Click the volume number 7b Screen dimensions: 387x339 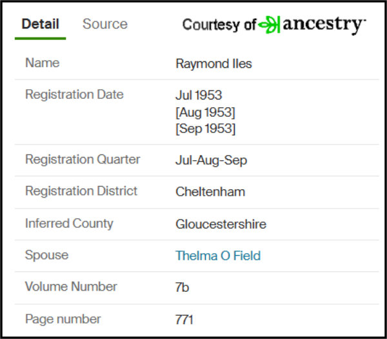tap(182, 287)
